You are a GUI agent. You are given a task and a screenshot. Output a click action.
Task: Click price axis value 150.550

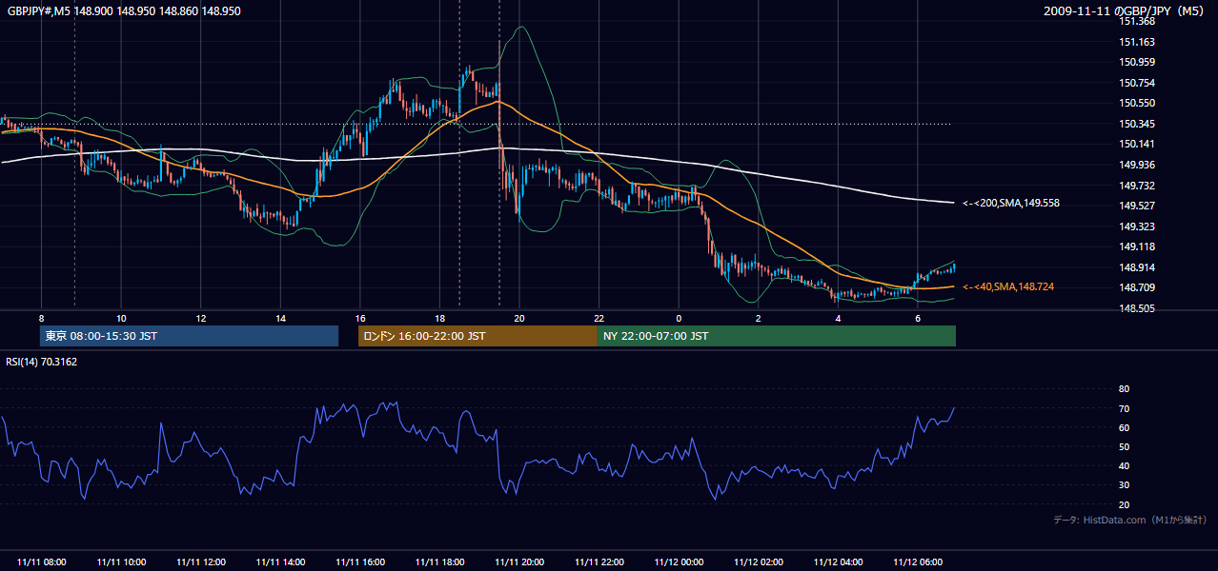point(1138,104)
